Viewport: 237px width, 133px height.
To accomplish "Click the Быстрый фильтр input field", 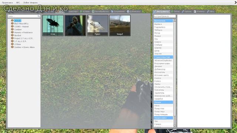I will pyautogui.click(x=164, y=16).
